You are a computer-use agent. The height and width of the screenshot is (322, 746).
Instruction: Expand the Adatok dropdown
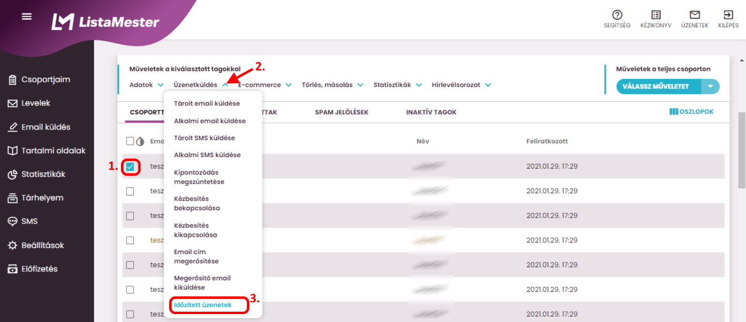(x=146, y=85)
